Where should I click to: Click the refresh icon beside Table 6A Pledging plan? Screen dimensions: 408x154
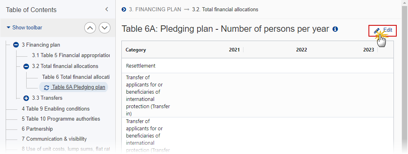[47, 88]
